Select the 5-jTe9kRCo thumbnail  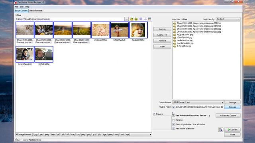[x=44, y=54]
